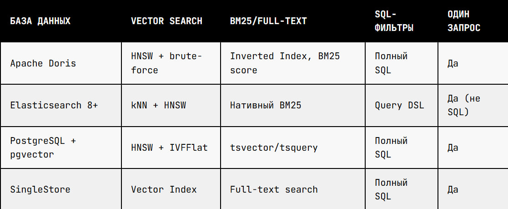Select the SingleStore cell

pyautogui.click(x=61, y=189)
